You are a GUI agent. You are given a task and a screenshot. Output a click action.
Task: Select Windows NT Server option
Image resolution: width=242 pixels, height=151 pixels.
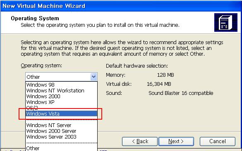click(x=61, y=125)
